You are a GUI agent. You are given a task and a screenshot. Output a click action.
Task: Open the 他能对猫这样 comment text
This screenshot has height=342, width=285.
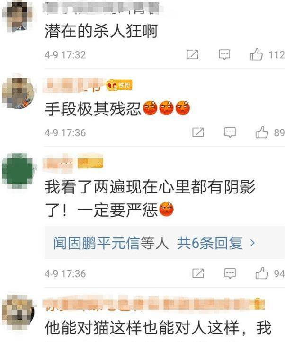coord(158,328)
